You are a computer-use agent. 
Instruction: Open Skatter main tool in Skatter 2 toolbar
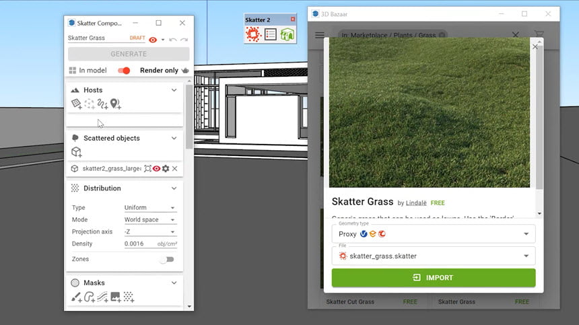tap(253, 34)
